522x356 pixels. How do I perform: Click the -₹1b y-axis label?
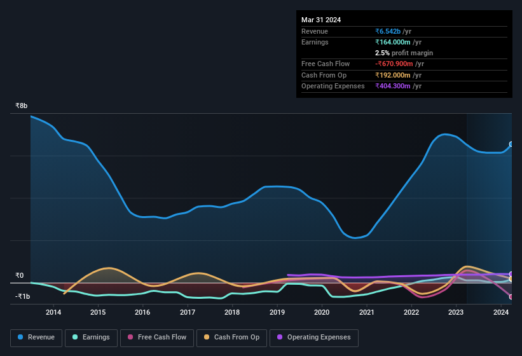[22, 296]
